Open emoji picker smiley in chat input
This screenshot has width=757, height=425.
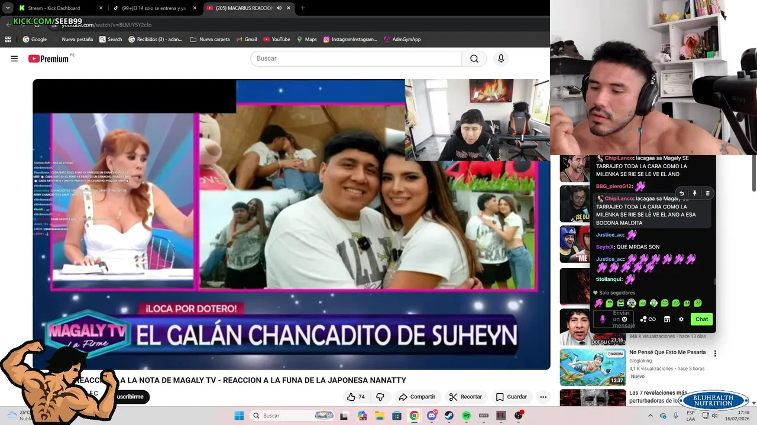[625, 319]
